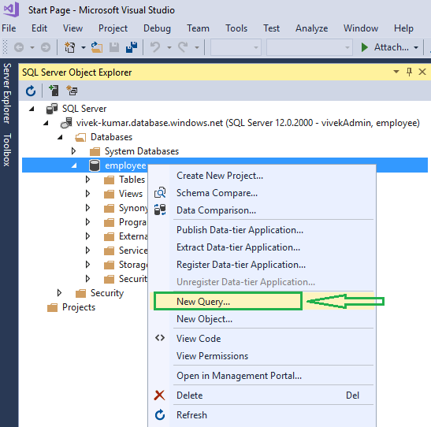Expand the server-level Security folder
Image resolution: width=431 pixels, height=427 pixels.
click(59, 293)
